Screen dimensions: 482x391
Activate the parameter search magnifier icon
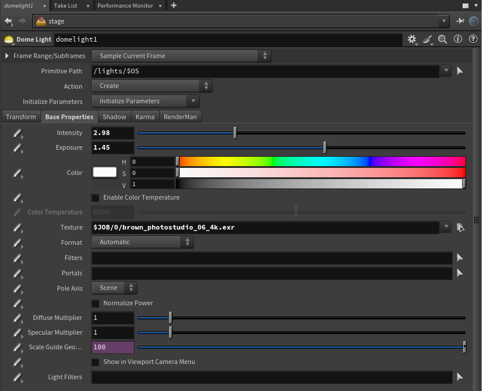442,39
